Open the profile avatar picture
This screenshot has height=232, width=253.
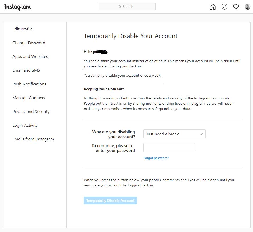point(247,7)
